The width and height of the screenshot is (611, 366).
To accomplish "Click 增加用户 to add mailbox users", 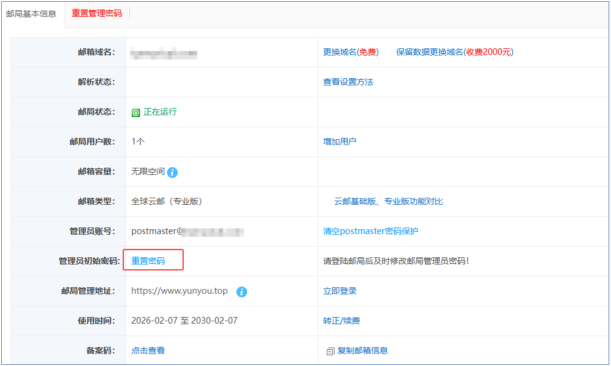I will point(340,142).
